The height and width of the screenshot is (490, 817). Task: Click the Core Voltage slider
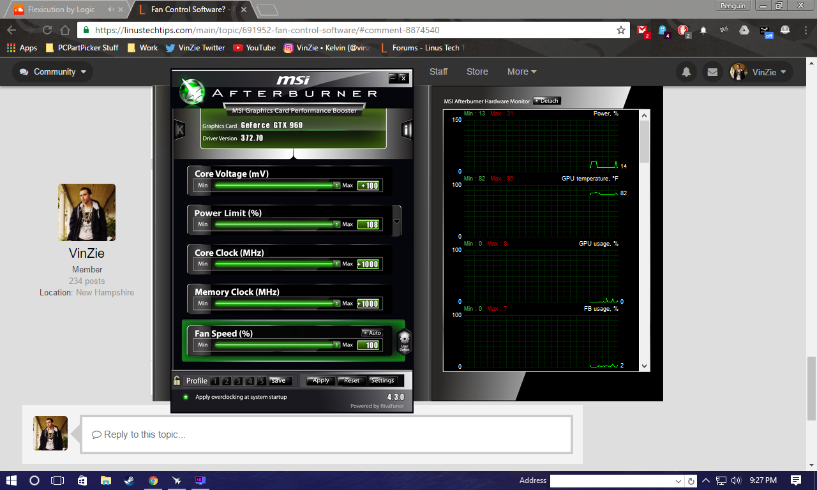coord(276,186)
